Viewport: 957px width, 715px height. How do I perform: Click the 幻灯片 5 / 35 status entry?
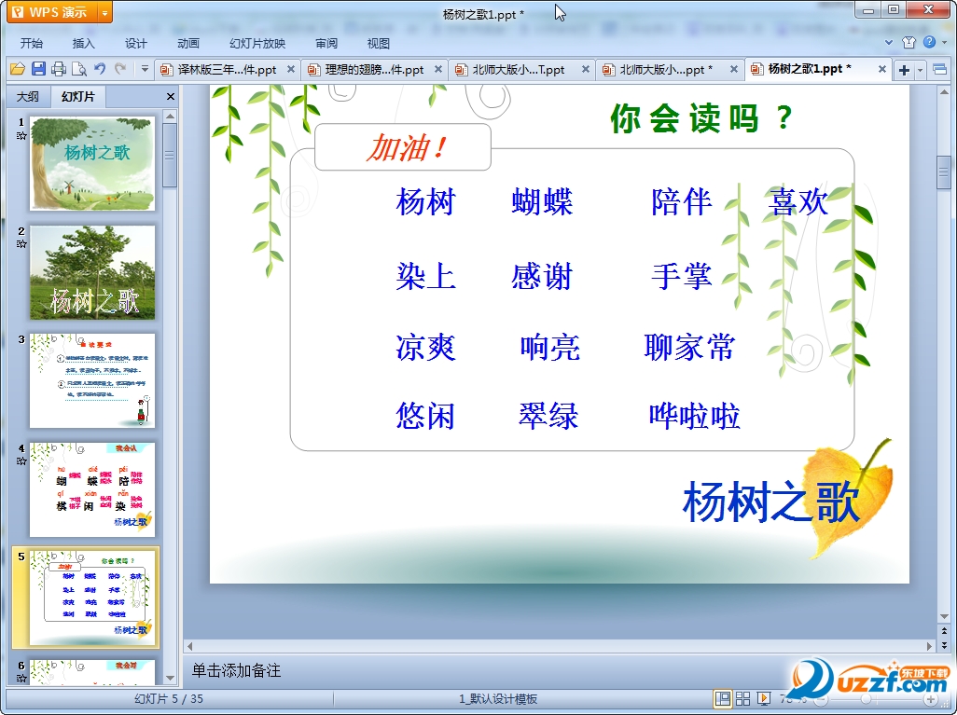pos(169,699)
